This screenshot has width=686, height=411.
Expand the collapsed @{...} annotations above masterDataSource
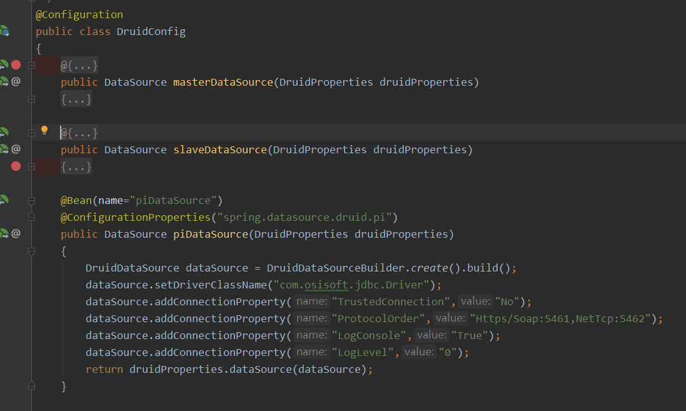click(x=78, y=64)
